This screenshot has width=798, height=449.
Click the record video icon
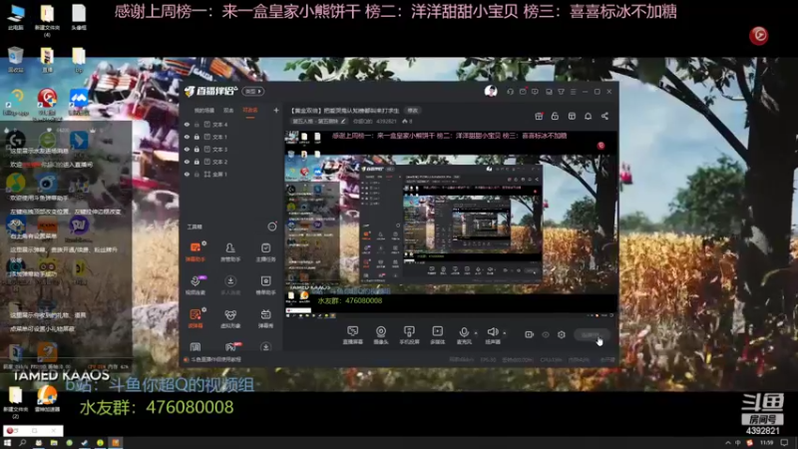point(530,334)
